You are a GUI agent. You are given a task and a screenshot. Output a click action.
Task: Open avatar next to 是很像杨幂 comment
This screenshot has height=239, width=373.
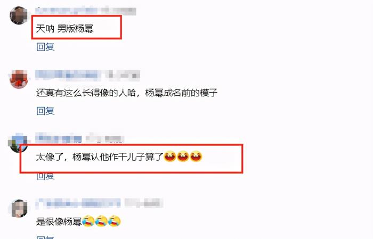click(20, 208)
